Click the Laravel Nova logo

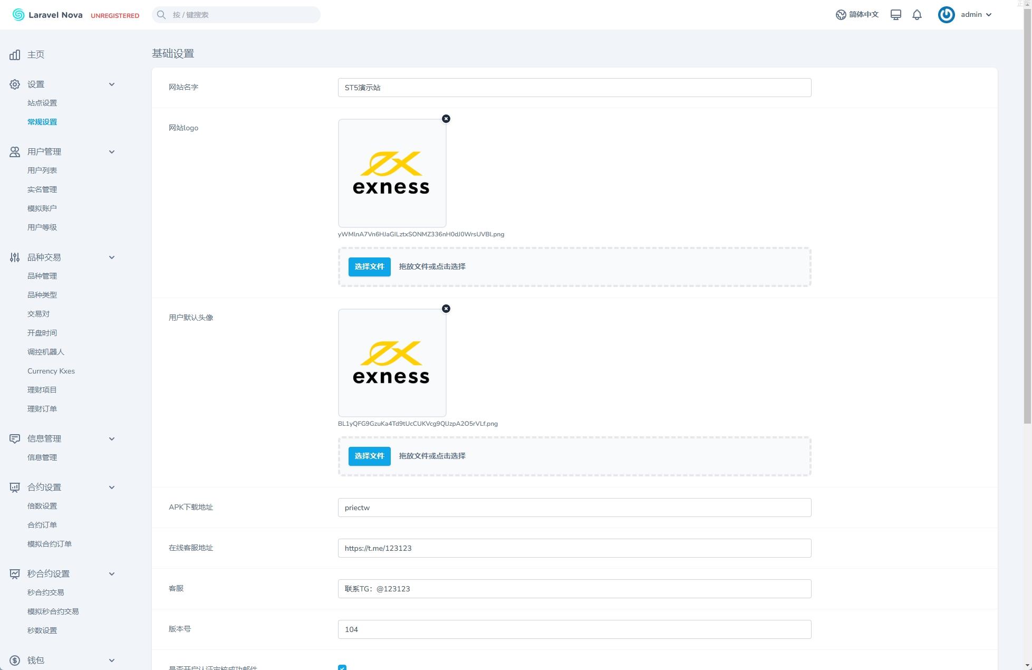(47, 15)
